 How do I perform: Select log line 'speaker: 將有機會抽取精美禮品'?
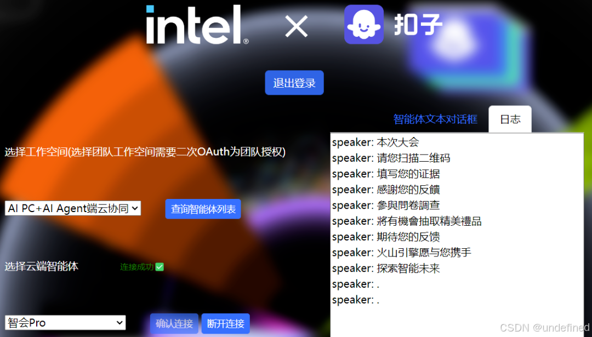(407, 221)
